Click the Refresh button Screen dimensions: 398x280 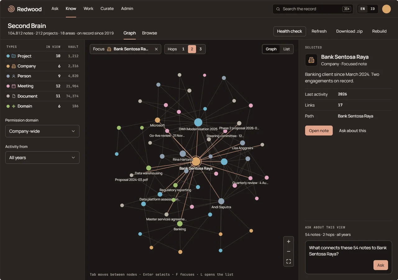[319, 31]
